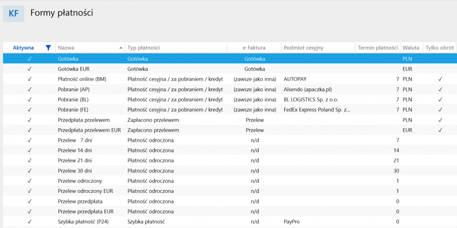Image resolution: width=457 pixels, height=228 pixels.
Task: Click Szybka płatność type cell
Action: pos(146,222)
